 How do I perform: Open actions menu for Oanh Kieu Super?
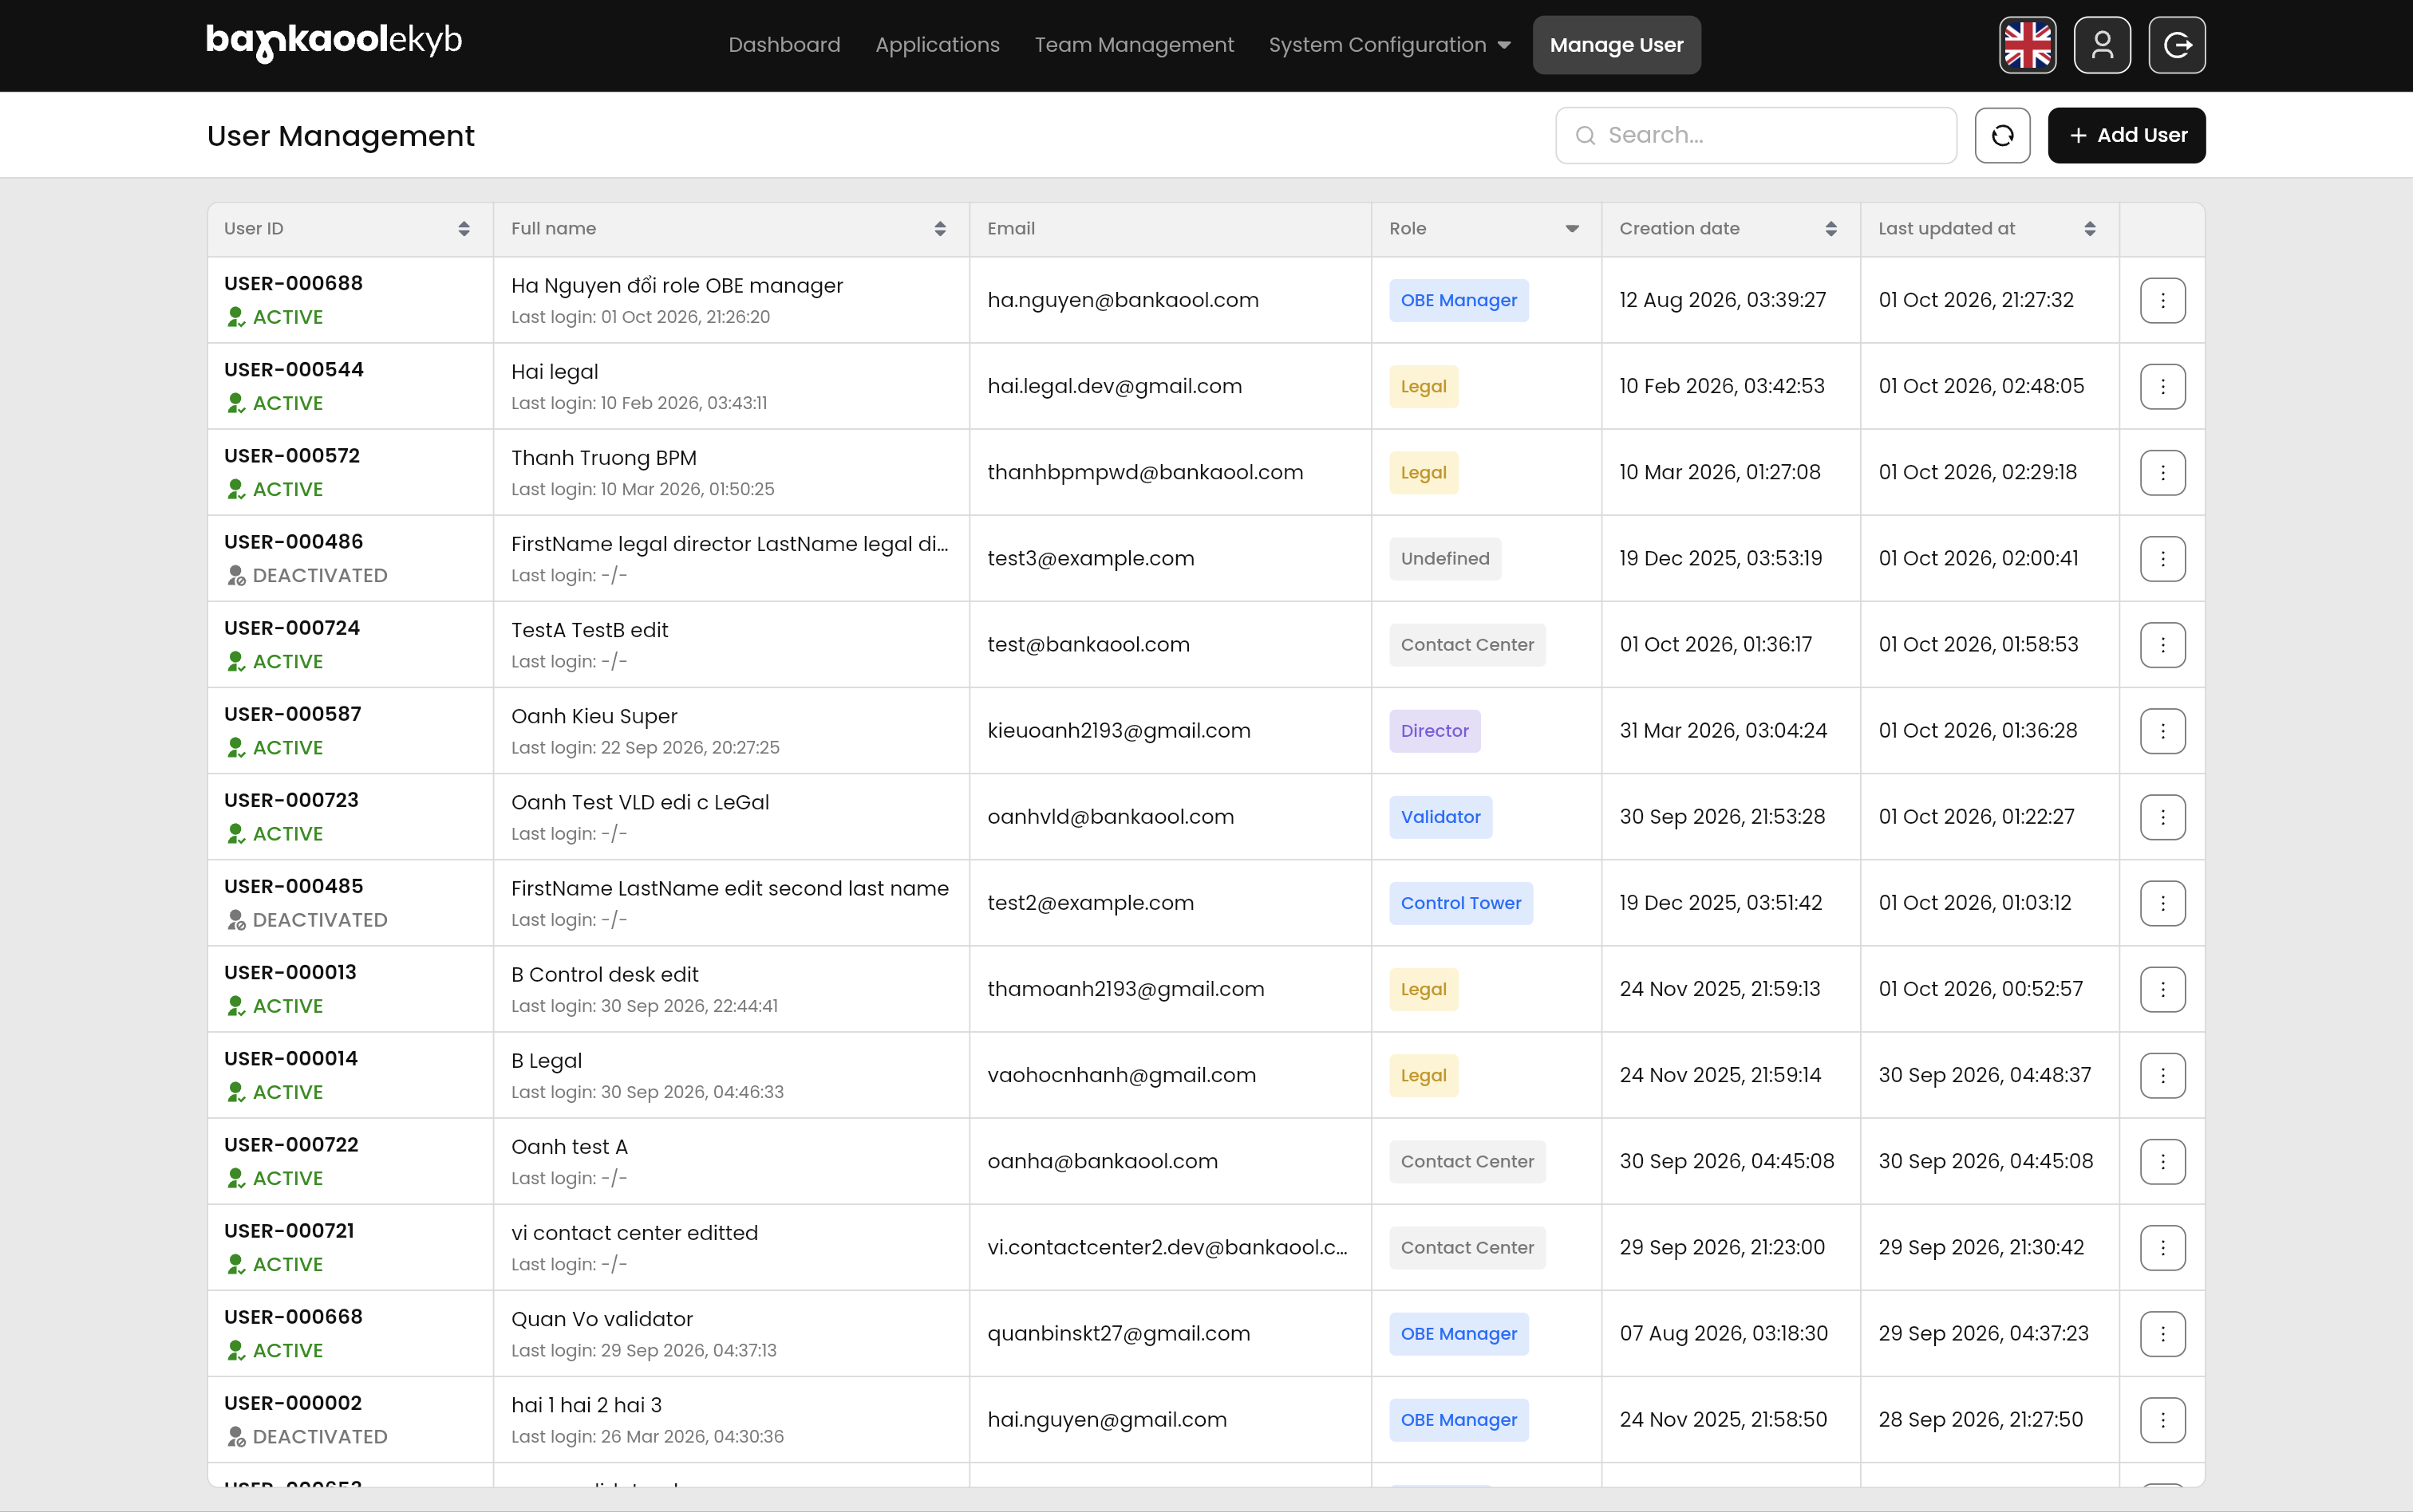(x=2162, y=730)
